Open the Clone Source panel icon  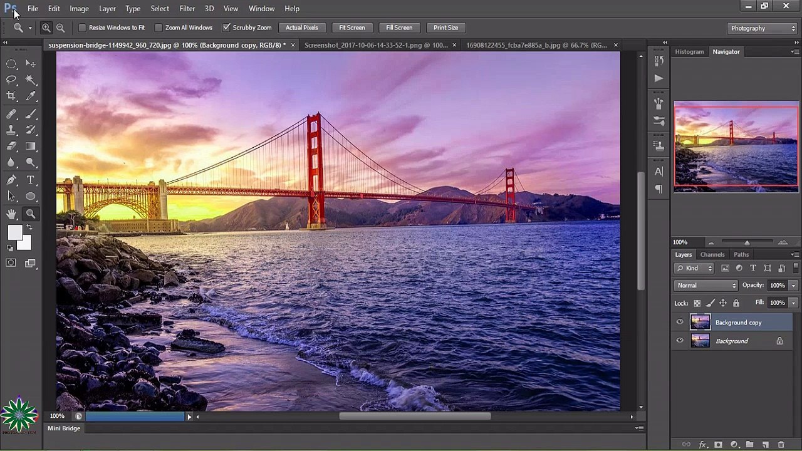pos(659,145)
